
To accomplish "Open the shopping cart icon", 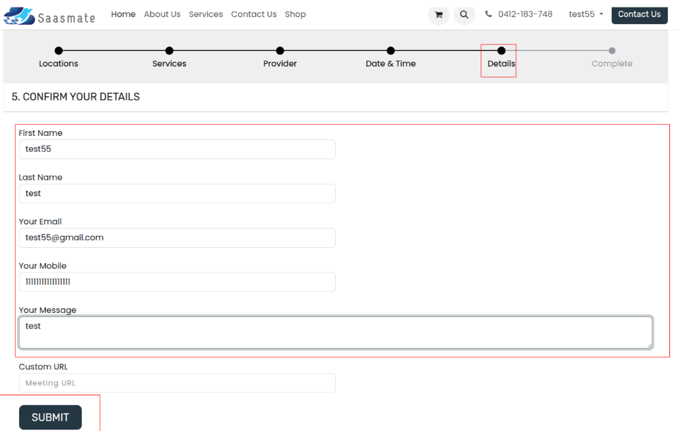I will [x=439, y=14].
